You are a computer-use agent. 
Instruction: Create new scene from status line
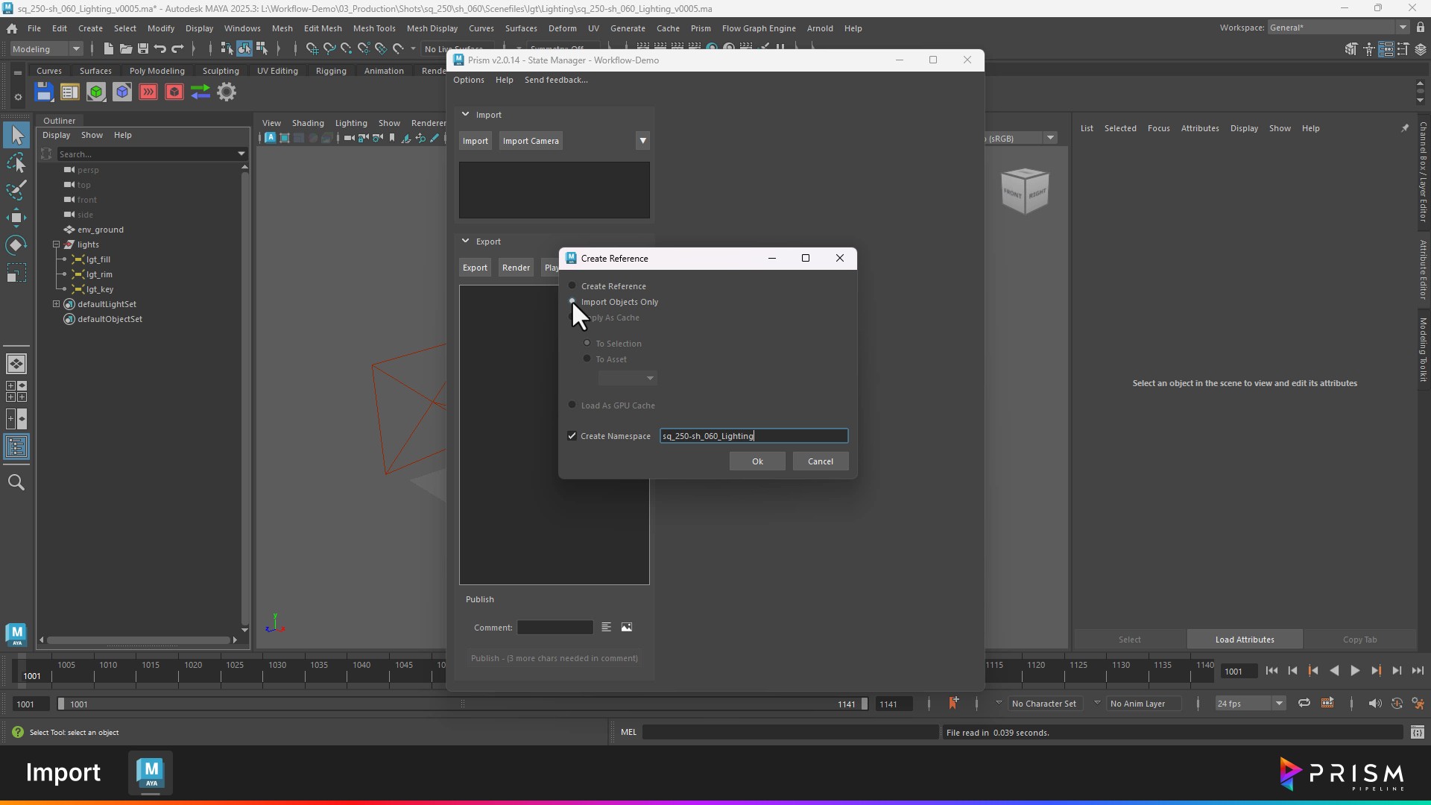[x=109, y=49]
